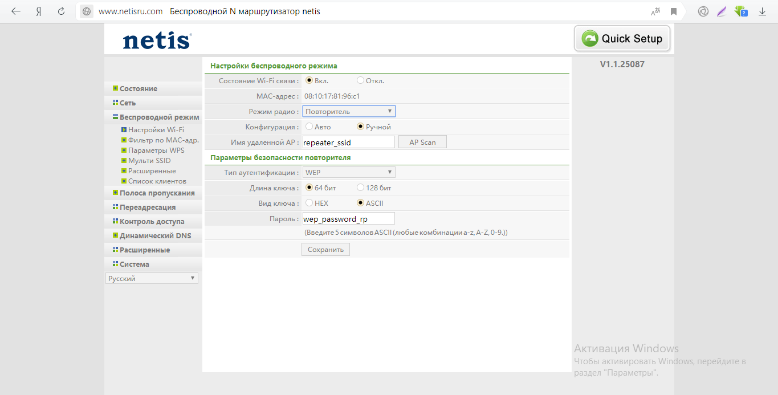Image resolution: width=778 pixels, height=395 pixels.
Task: Open the Yandex home icon
Action: click(x=39, y=11)
